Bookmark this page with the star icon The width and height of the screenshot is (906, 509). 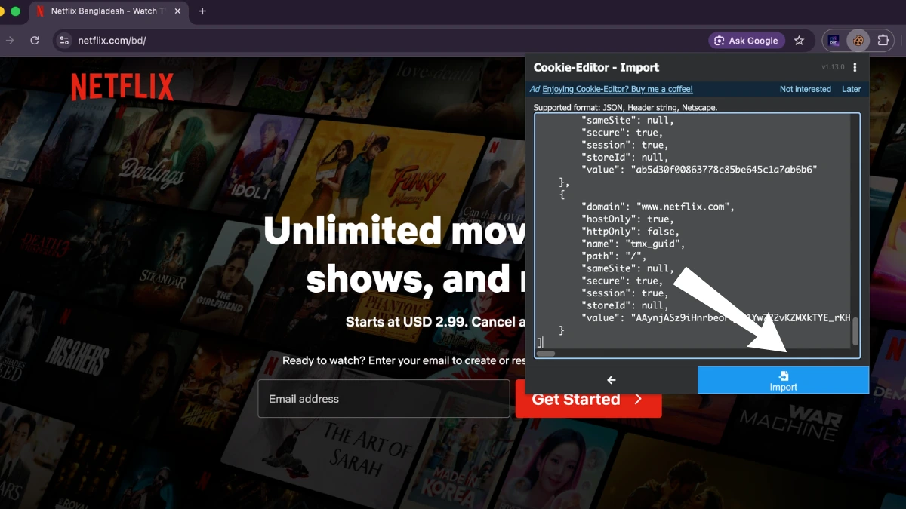coord(799,41)
